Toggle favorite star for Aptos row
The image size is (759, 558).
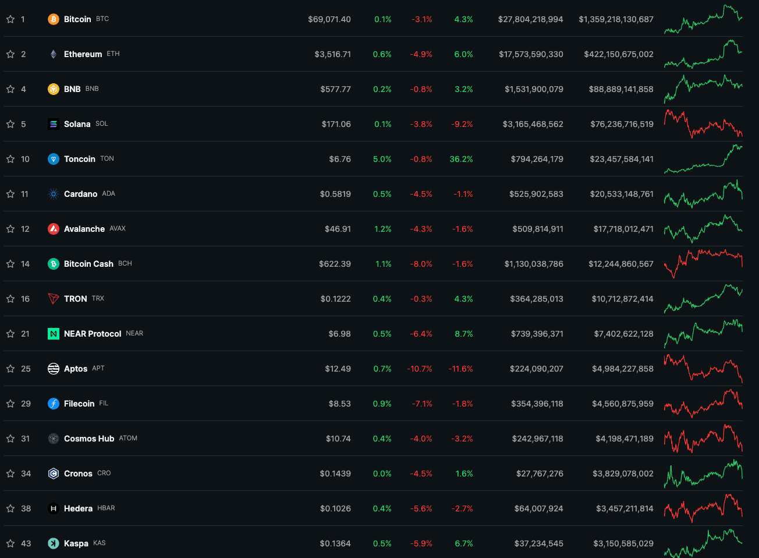tap(10, 369)
